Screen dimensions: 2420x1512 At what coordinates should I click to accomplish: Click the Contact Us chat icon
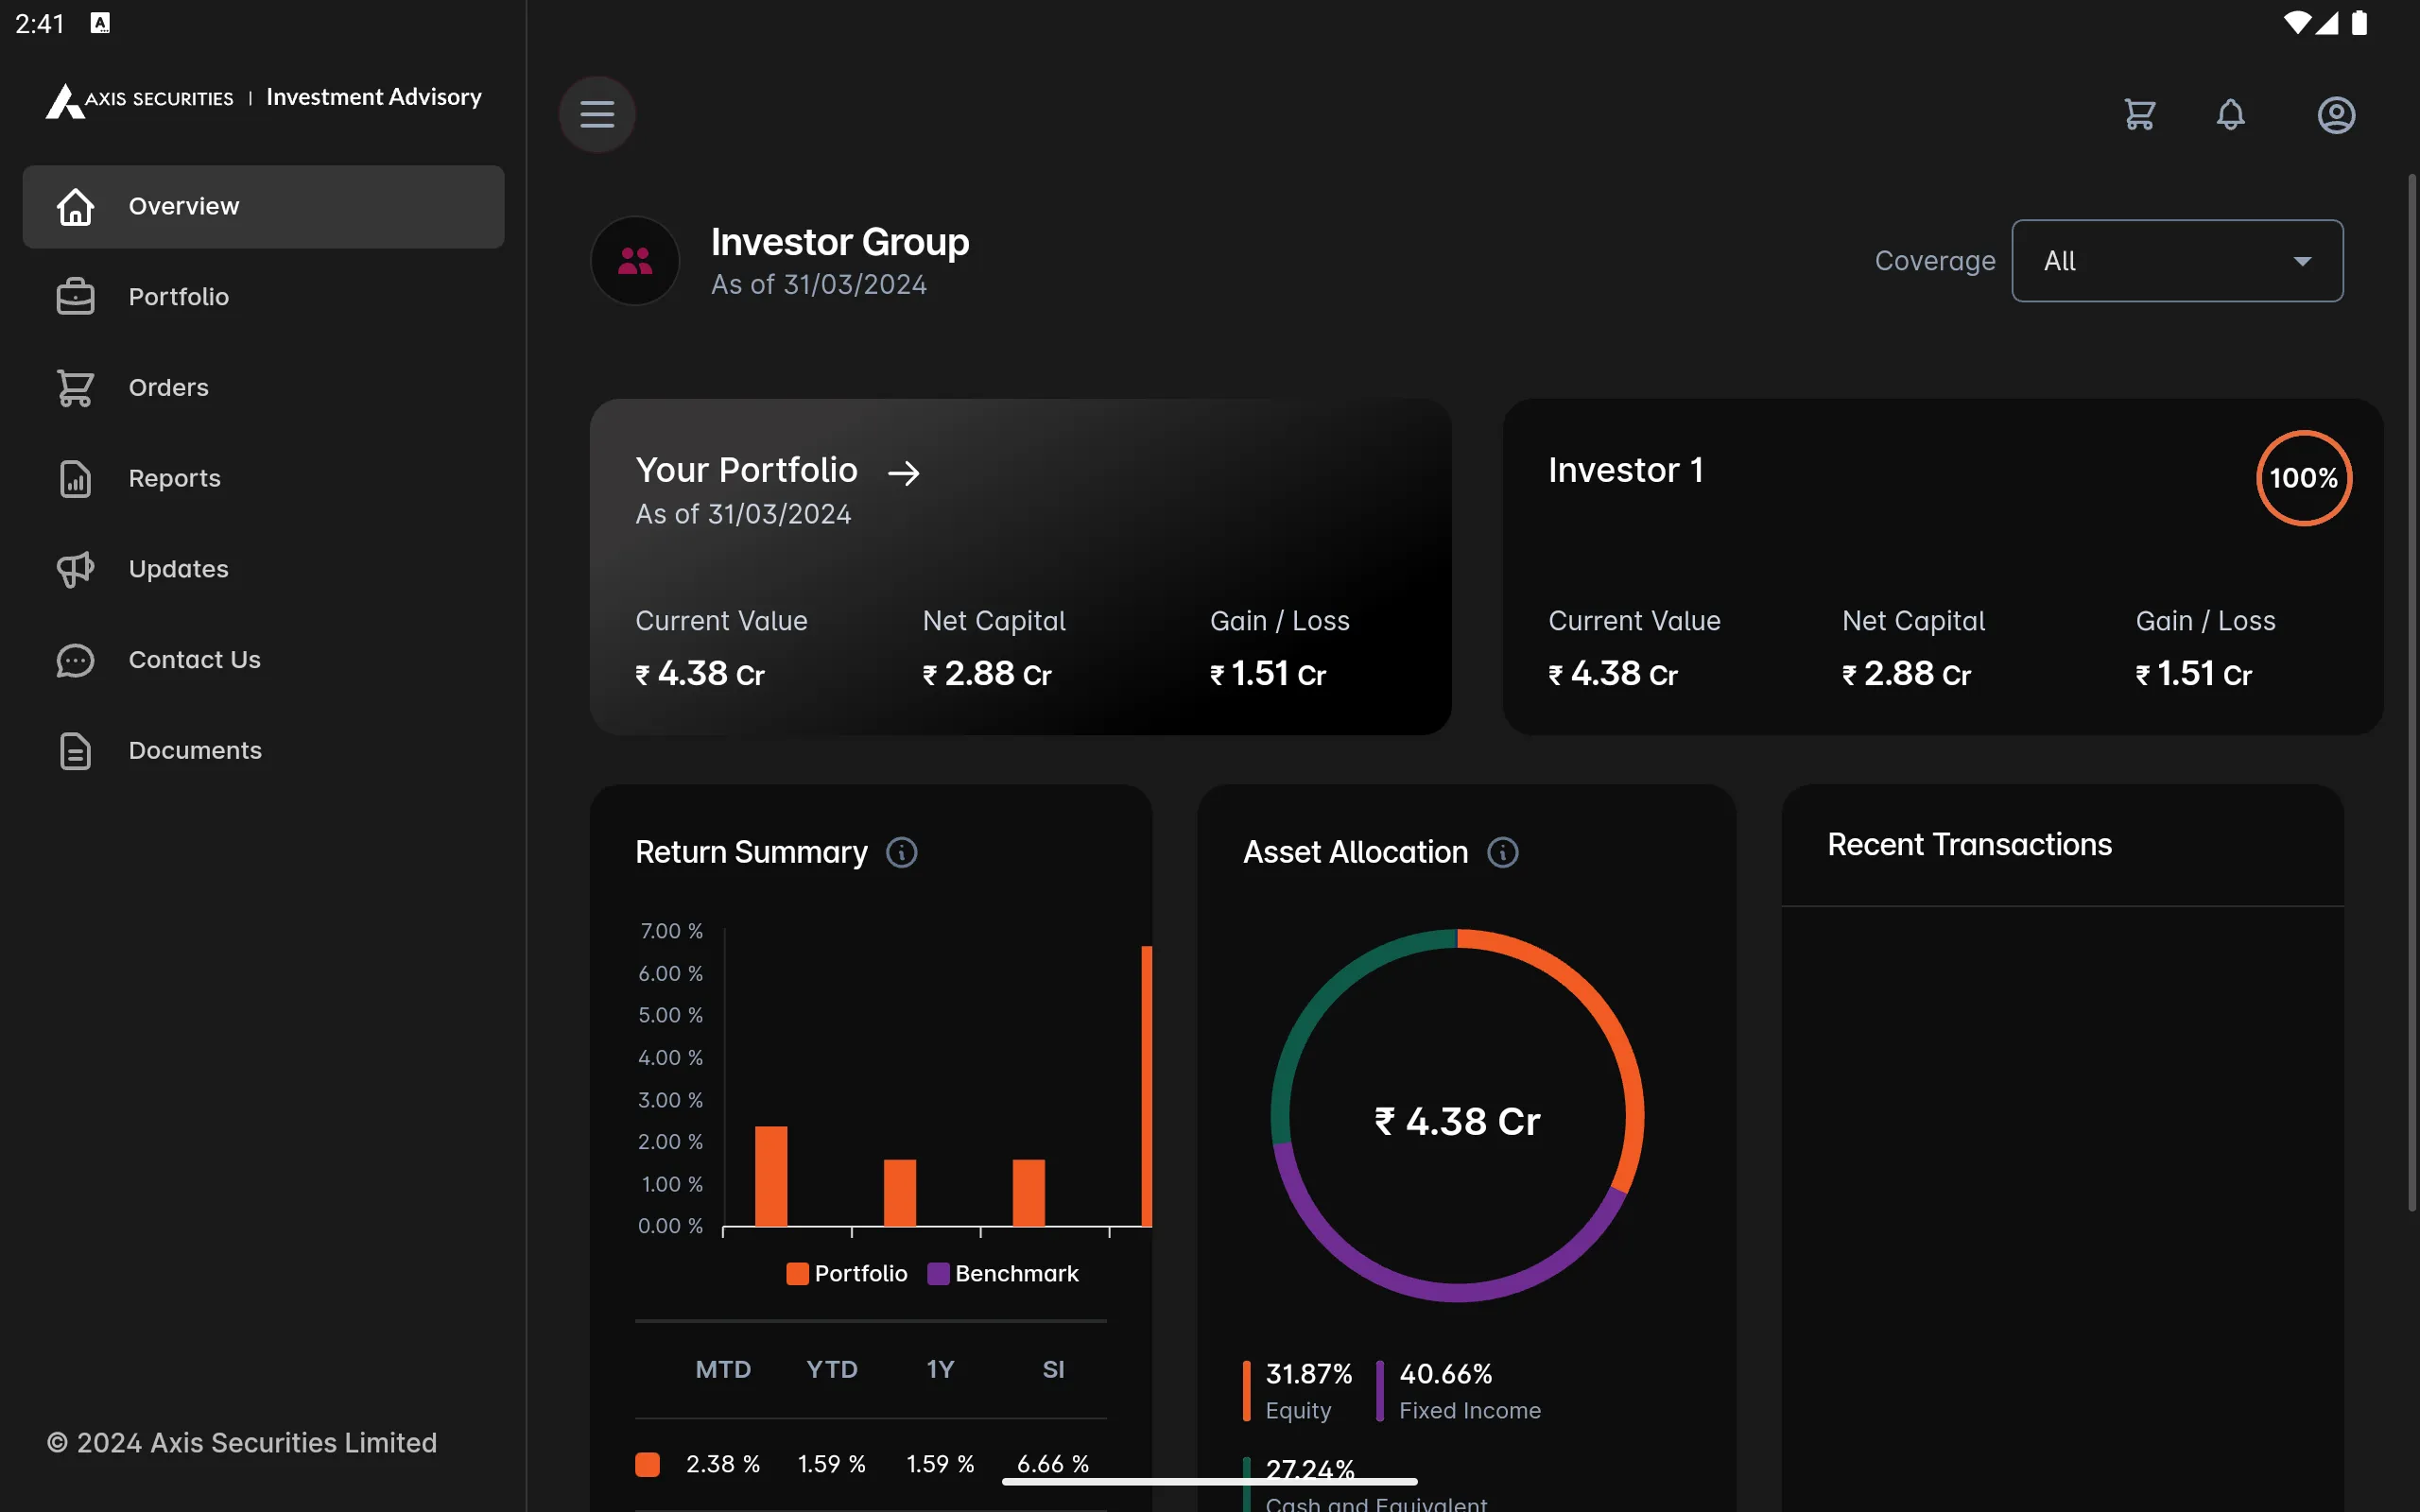(75, 660)
